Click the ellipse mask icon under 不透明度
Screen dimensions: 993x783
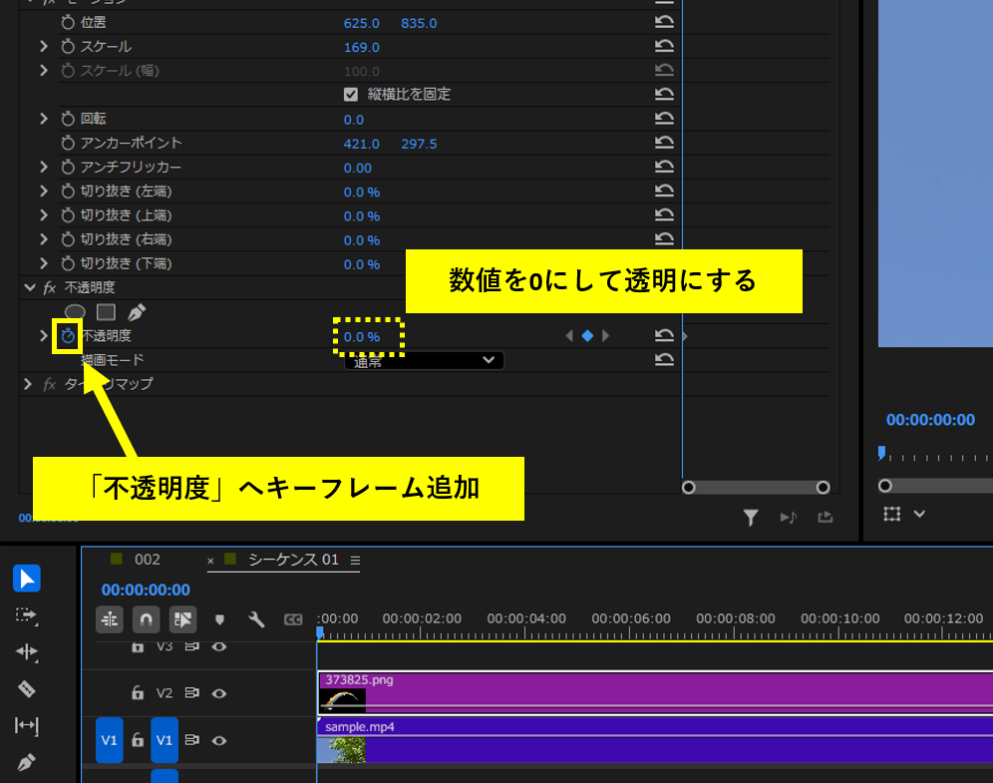[x=75, y=312]
